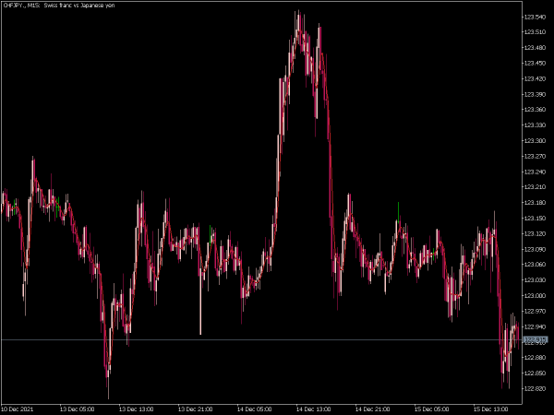Image resolution: width=554 pixels, height=415 pixels.
Task: Pick the 123.180 price scale value
Action: [535, 203]
